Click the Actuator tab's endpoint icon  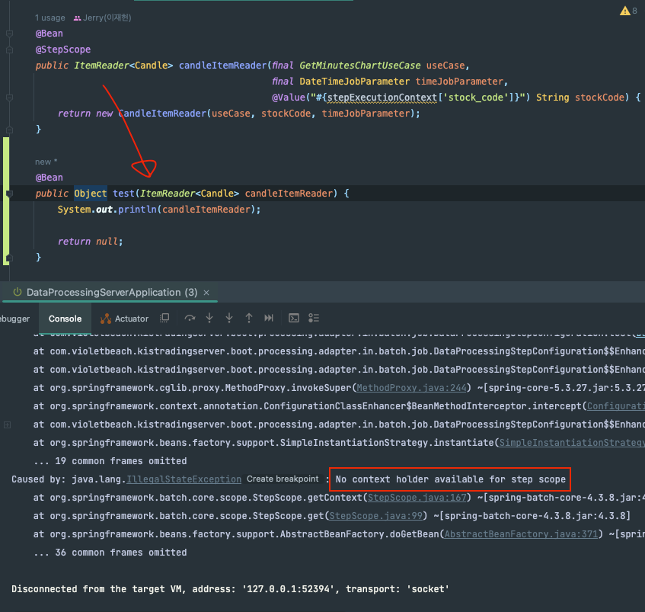pyautogui.click(x=106, y=319)
